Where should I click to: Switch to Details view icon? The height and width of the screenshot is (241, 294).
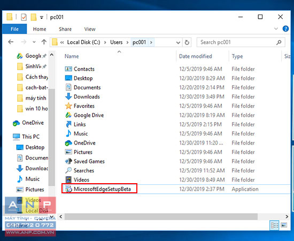[275, 225]
